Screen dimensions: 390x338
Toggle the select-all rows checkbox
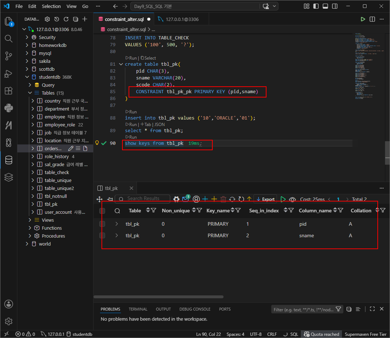(102, 211)
